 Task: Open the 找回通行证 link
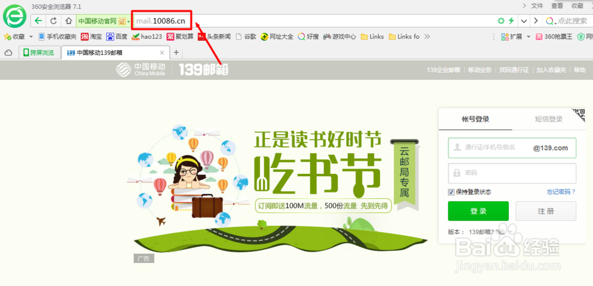[x=514, y=69]
